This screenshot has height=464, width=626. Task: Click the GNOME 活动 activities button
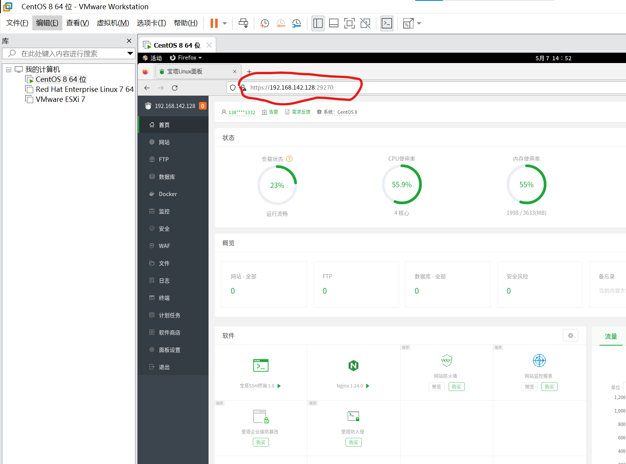(x=152, y=58)
